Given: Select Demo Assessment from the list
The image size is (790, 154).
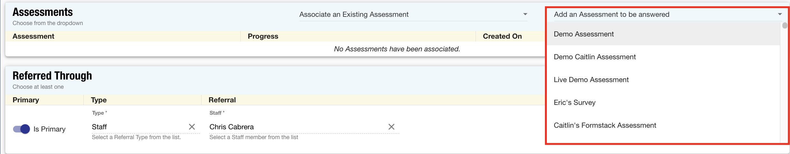Looking at the screenshot, I should [x=584, y=34].
